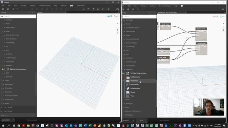228x128 pixels.
Task: Open Help menu in right Dynamo window
Action: [x=176, y=6]
